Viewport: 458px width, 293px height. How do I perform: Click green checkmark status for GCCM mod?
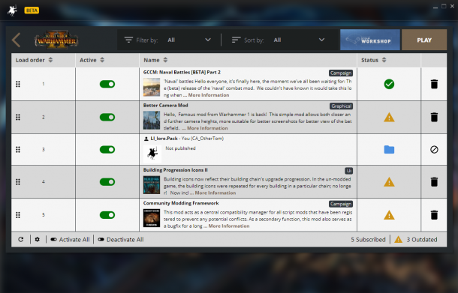click(389, 84)
